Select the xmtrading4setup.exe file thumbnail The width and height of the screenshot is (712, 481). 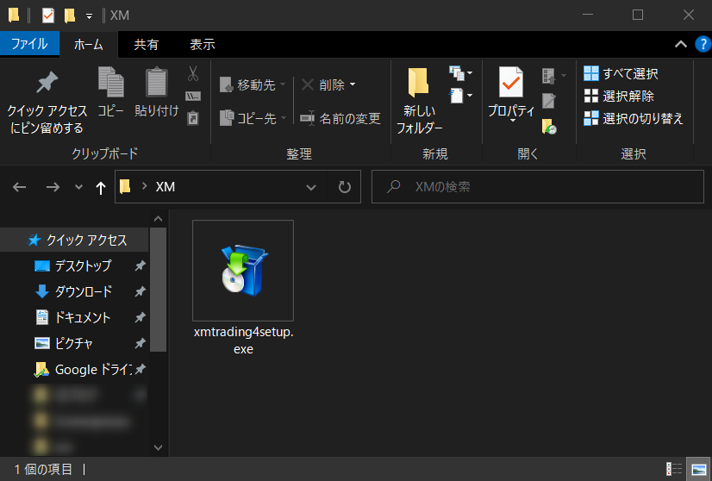243,271
